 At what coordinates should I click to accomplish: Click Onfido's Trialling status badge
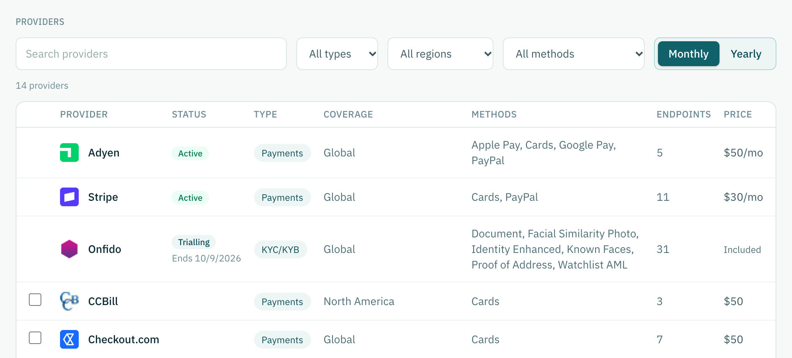point(194,242)
